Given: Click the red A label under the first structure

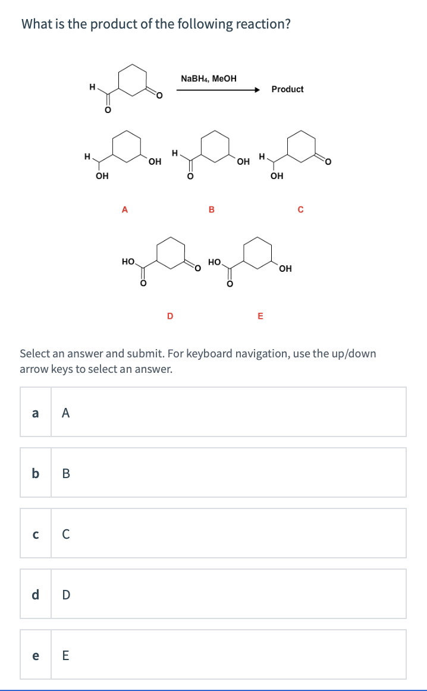Looking at the screenshot, I should coord(125,208).
